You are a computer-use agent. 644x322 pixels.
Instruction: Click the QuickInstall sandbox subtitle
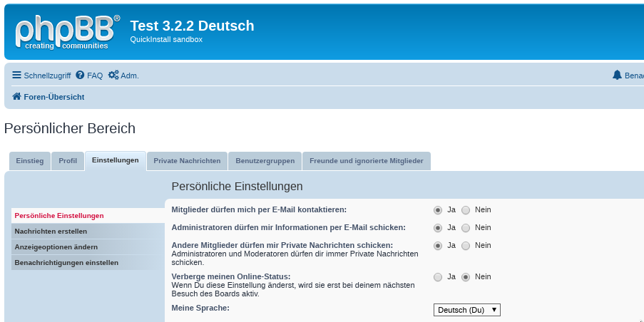point(166,39)
